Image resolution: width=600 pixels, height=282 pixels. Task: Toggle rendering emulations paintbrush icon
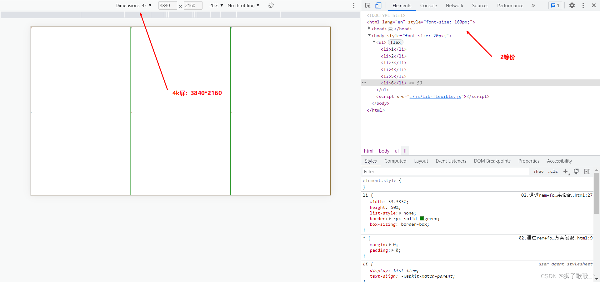tap(576, 171)
